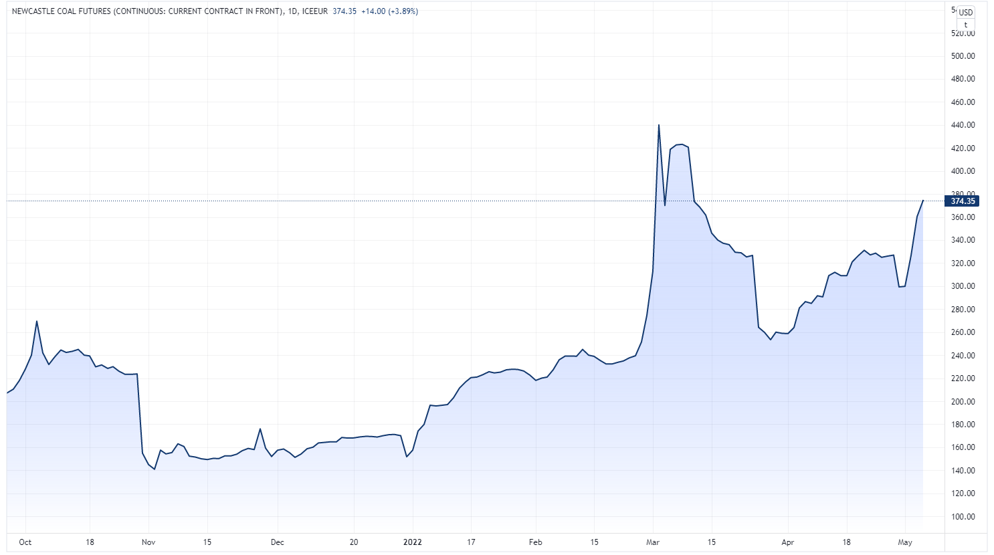994x555 pixels.
Task: Click the early March price peak near 440
Action: (659, 125)
